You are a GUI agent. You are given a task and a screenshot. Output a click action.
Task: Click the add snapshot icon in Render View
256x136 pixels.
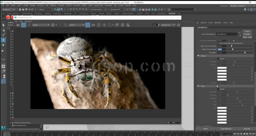point(122,25)
